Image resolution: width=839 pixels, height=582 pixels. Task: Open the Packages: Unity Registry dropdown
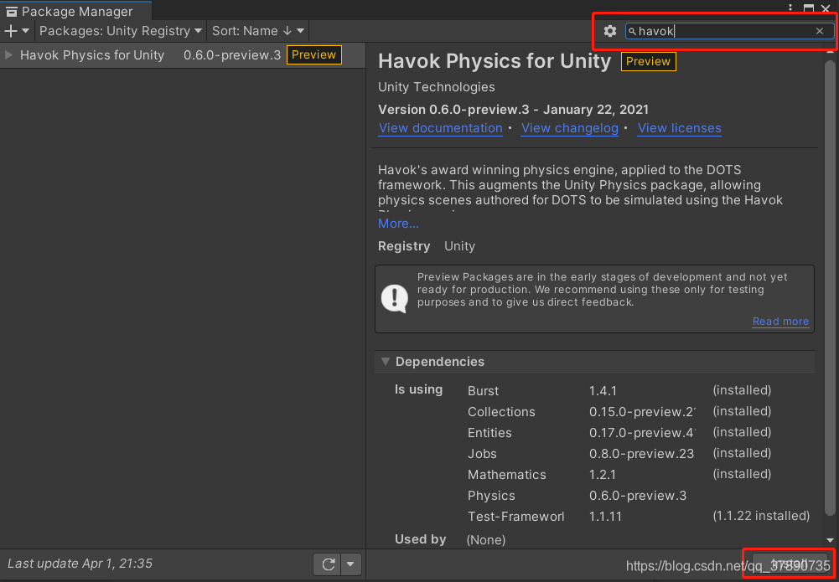click(x=121, y=31)
